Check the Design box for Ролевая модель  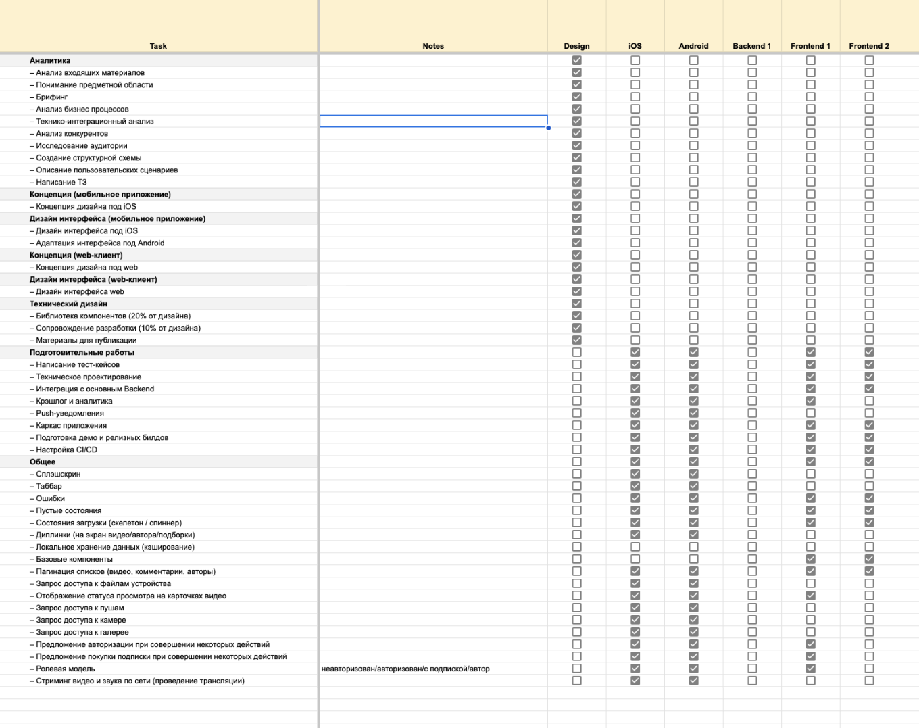(576, 669)
